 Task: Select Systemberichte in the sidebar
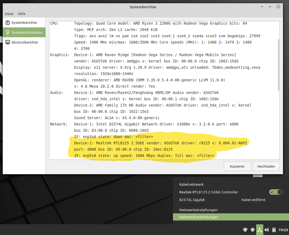(24, 22)
